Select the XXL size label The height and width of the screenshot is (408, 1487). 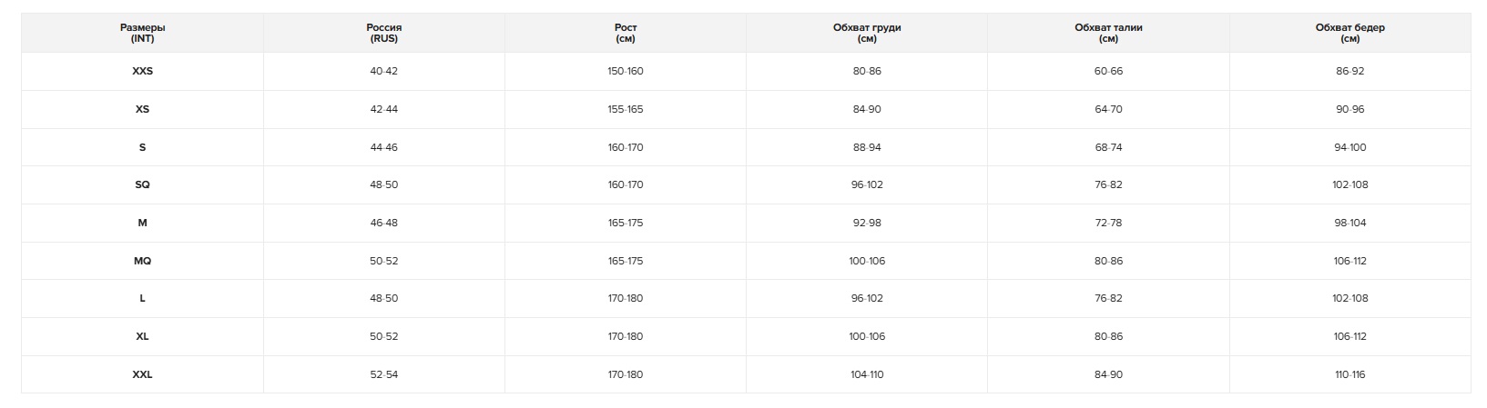click(142, 374)
